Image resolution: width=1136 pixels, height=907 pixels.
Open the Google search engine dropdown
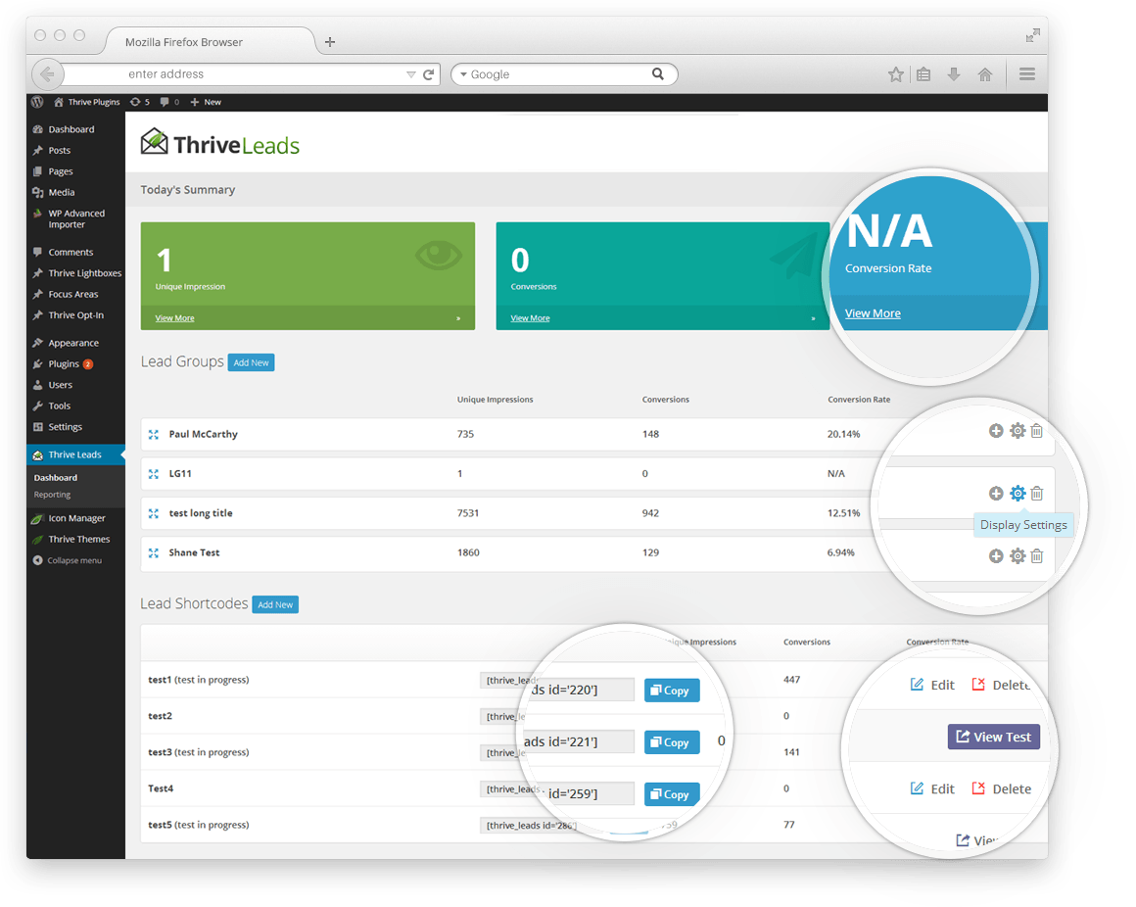[x=463, y=74]
